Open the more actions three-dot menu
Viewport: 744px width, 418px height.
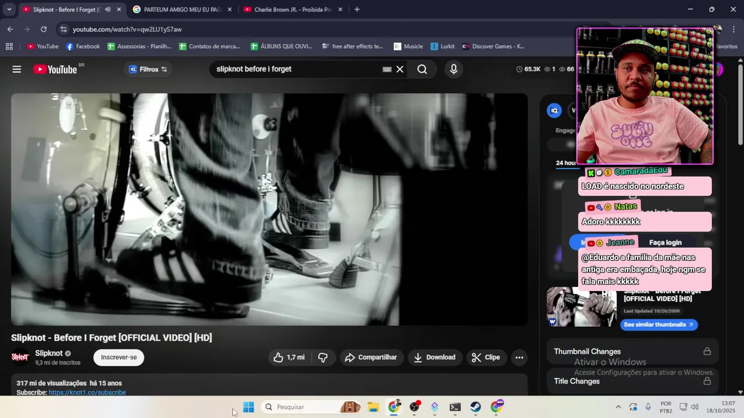[x=519, y=357]
